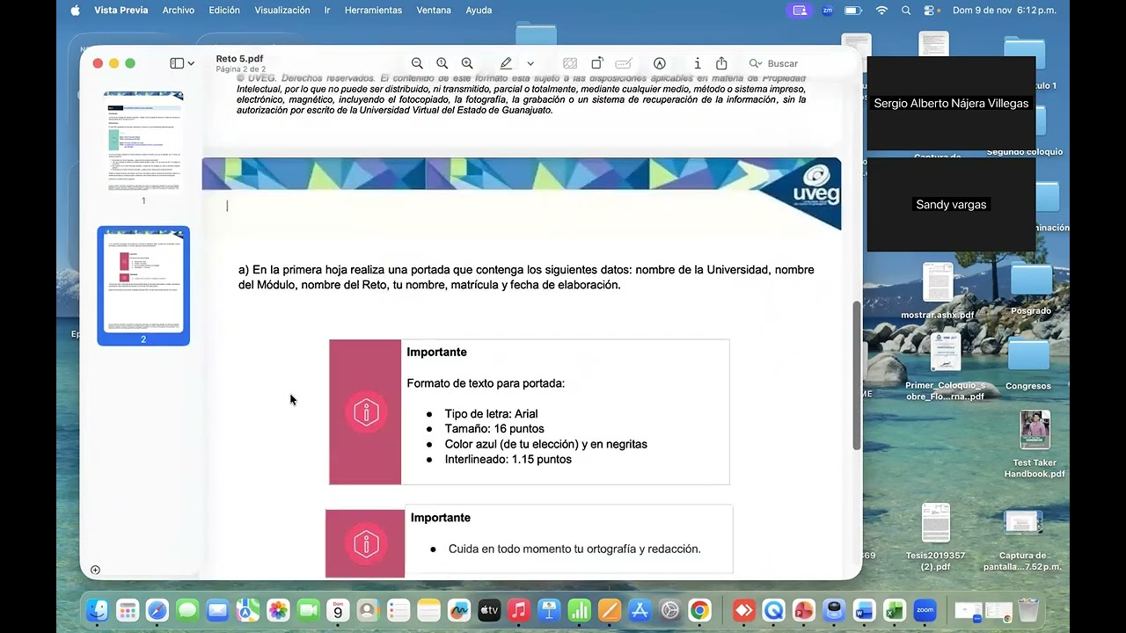
Task: Show the Markup toolbar
Action: pyautogui.click(x=659, y=63)
